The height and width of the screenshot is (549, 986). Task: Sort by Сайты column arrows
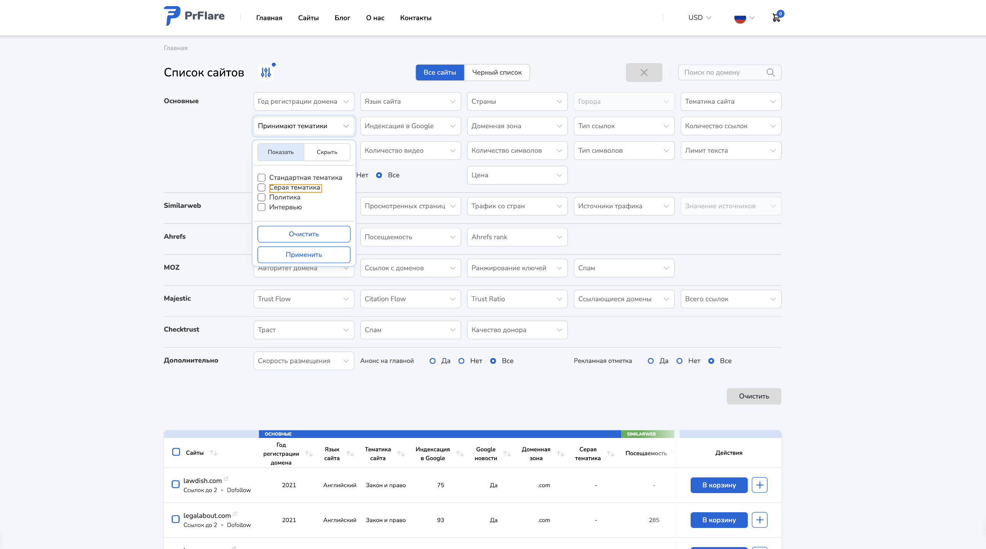[x=213, y=453]
